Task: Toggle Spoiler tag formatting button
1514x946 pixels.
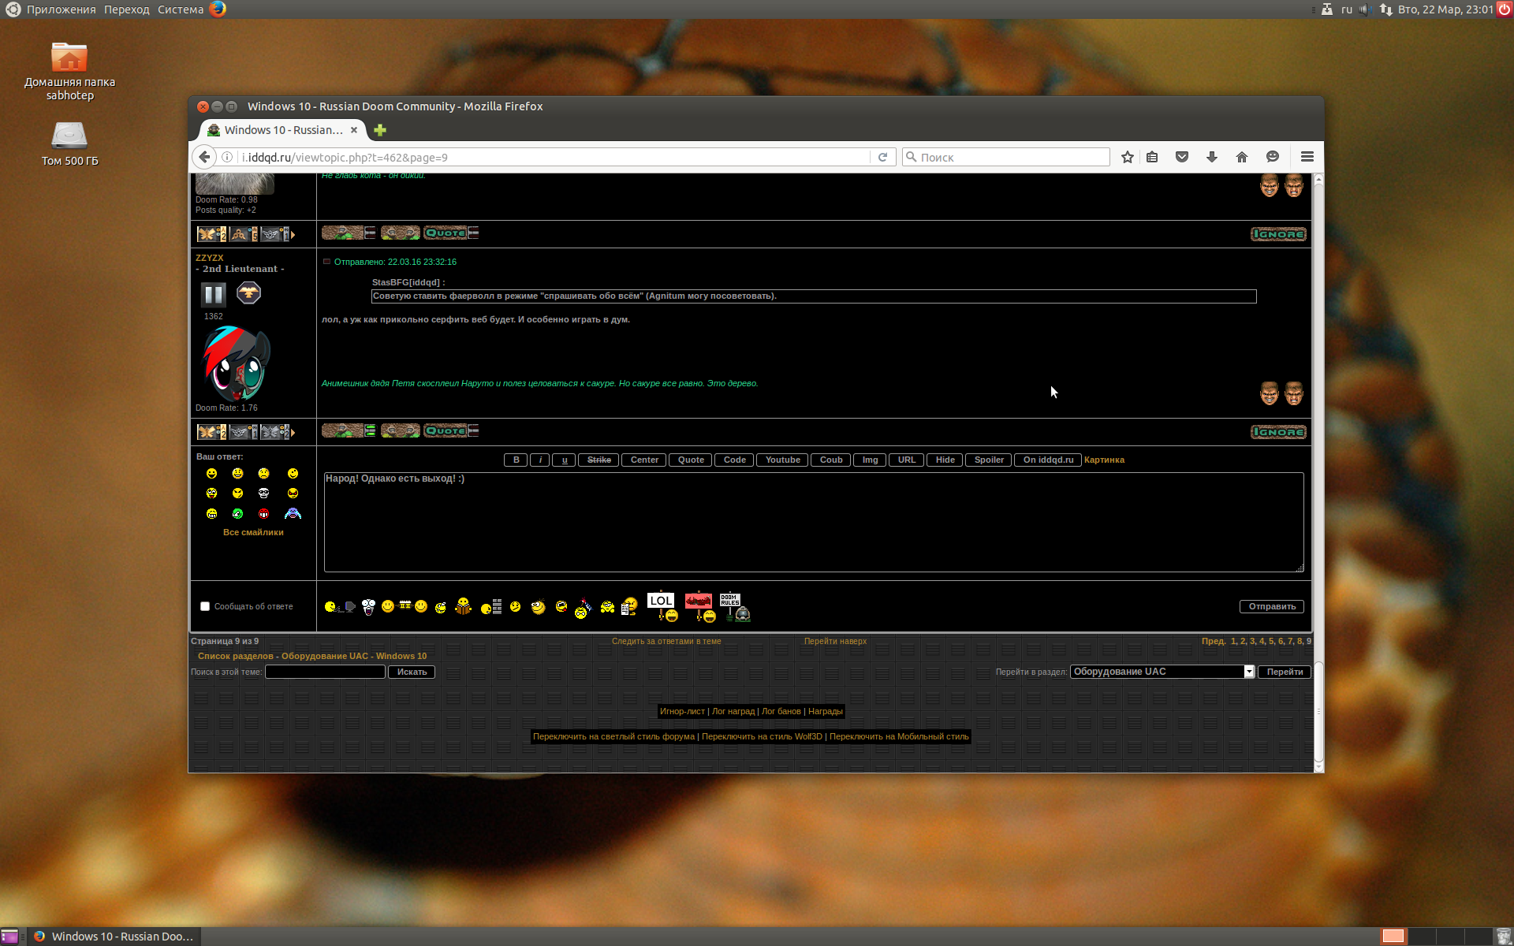Action: point(988,460)
